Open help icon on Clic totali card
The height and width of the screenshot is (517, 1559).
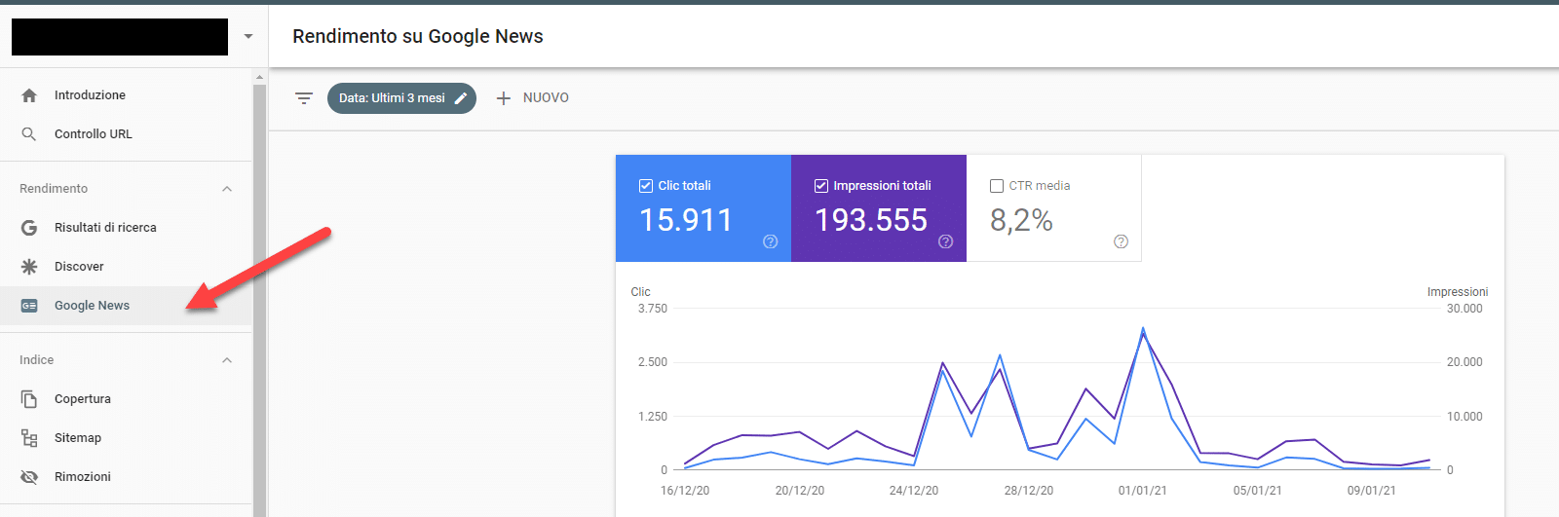coord(771,241)
